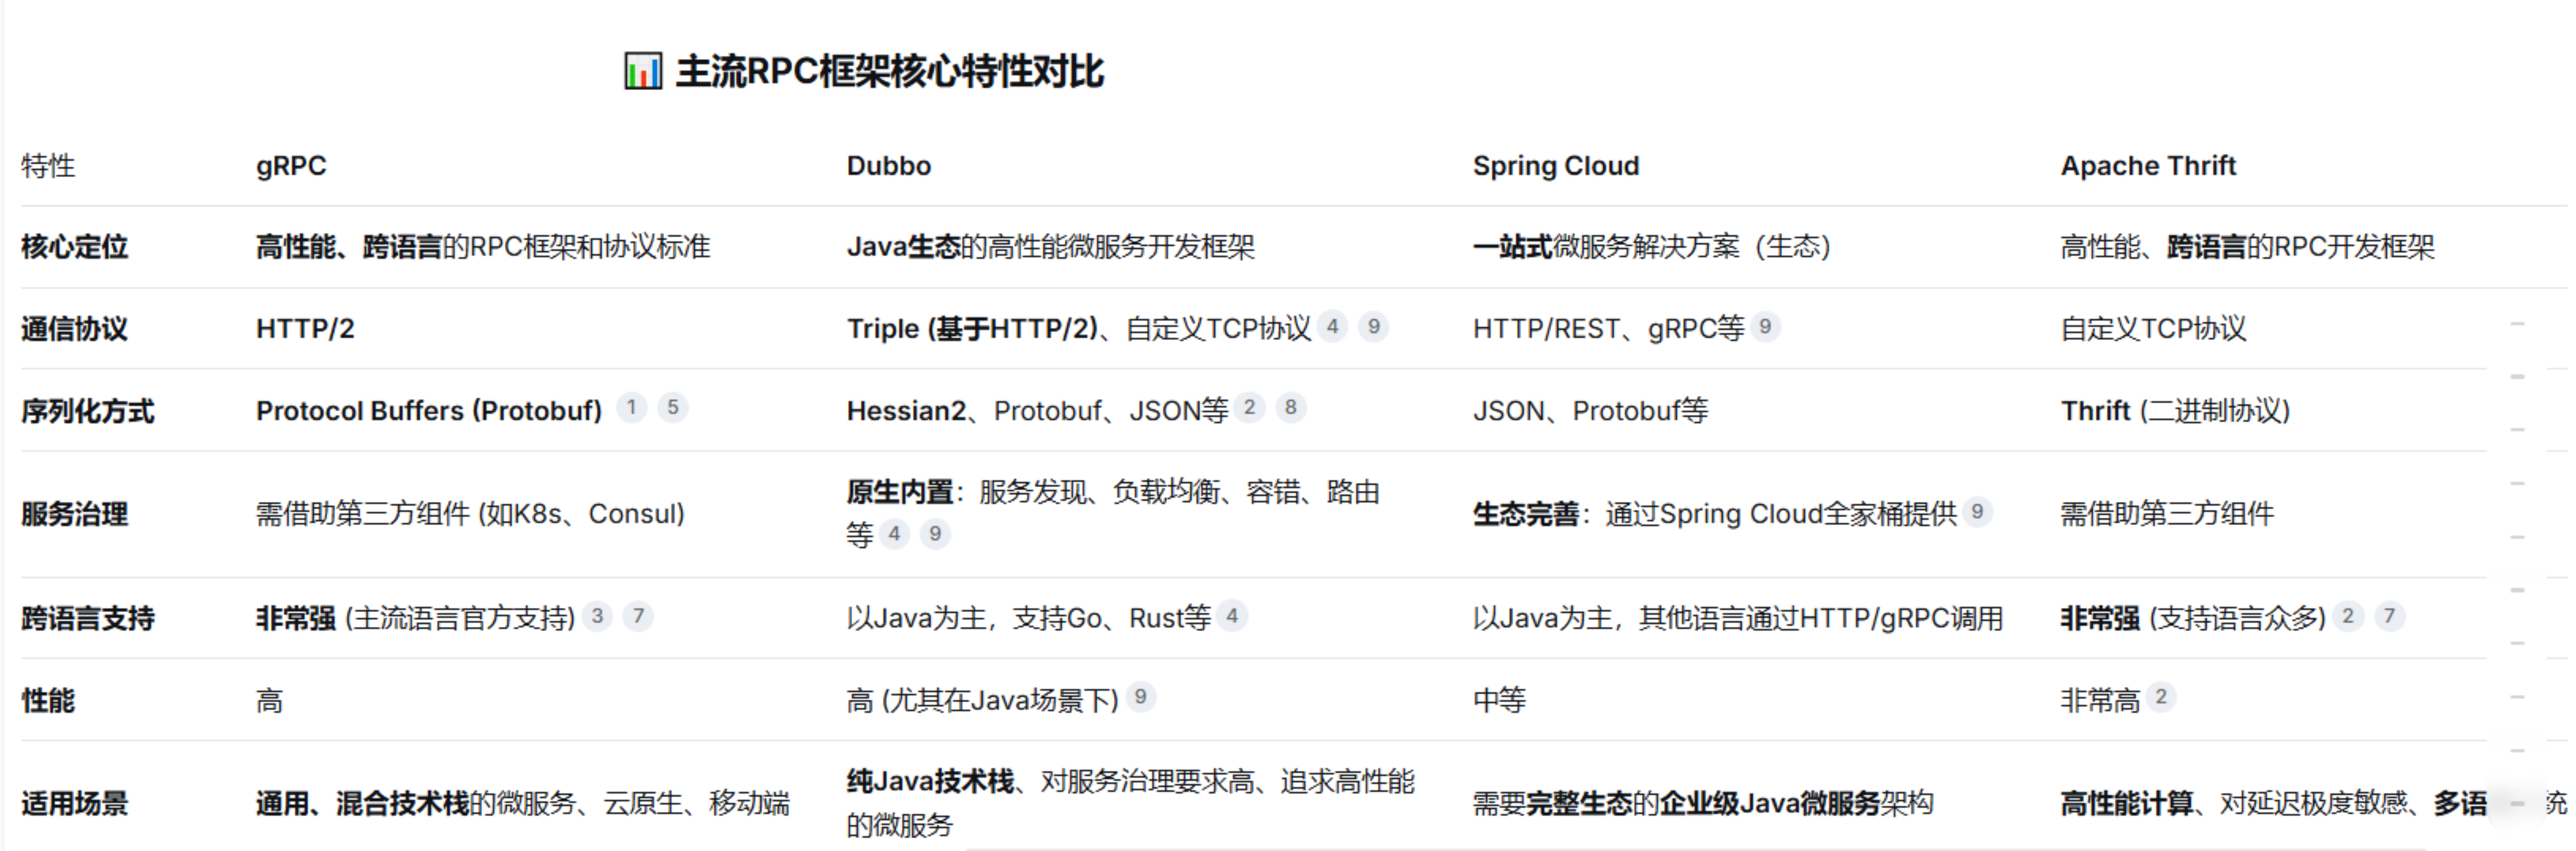Viewport: 2576px width, 851px height.
Task: Open citation 8 after 'Hessian2、Protobuf、JSON等'
Action: coord(1291,408)
